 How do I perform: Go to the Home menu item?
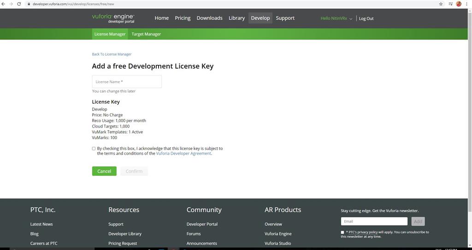(162, 18)
